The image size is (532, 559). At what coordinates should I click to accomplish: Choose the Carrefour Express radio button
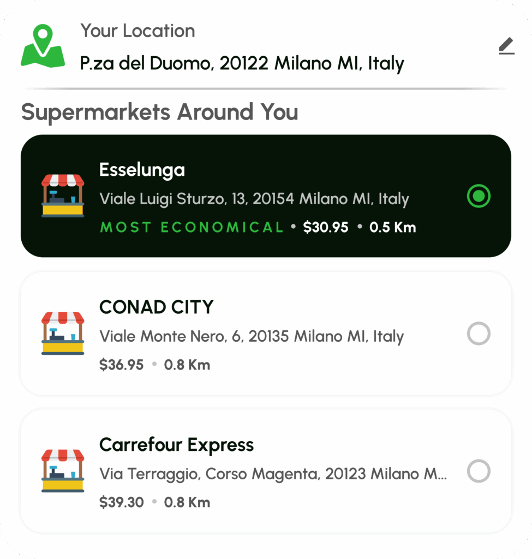[479, 471]
